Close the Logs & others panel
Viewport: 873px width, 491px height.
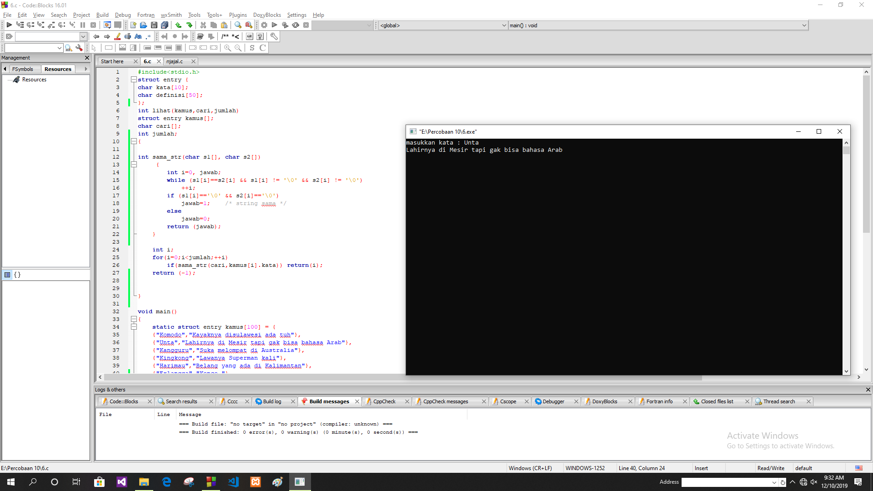[868, 390]
